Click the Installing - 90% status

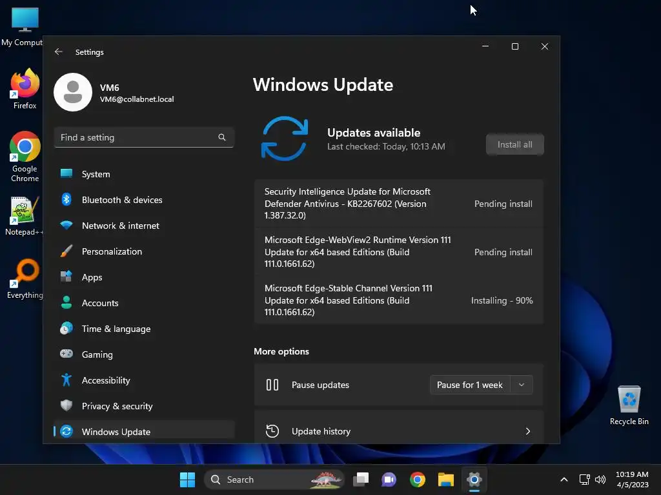pos(502,300)
